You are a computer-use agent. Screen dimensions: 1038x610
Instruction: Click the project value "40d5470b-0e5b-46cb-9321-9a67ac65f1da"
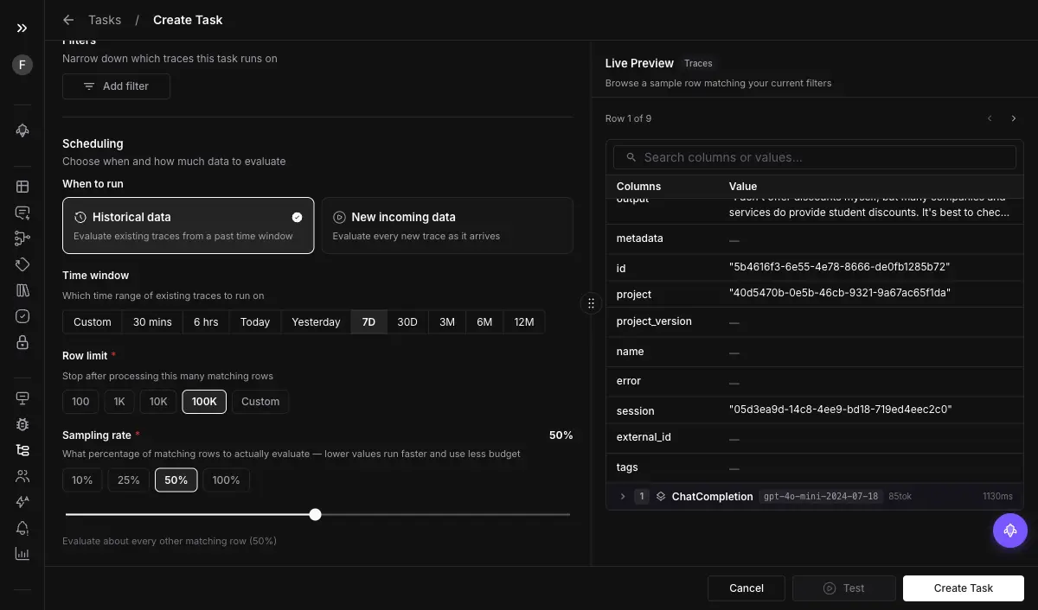(839, 294)
